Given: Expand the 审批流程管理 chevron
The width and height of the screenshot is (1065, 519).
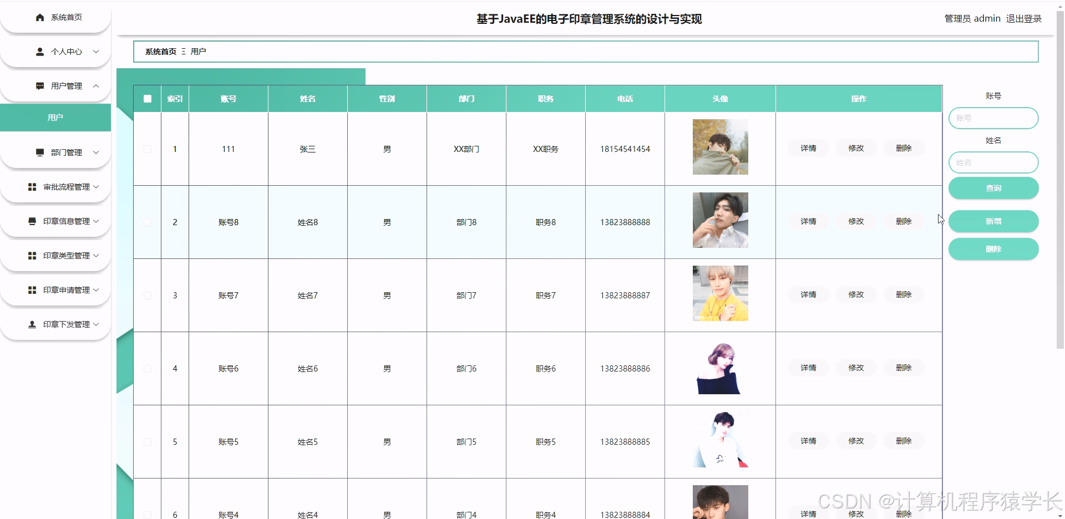Looking at the screenshot, I should pos(96,187).
